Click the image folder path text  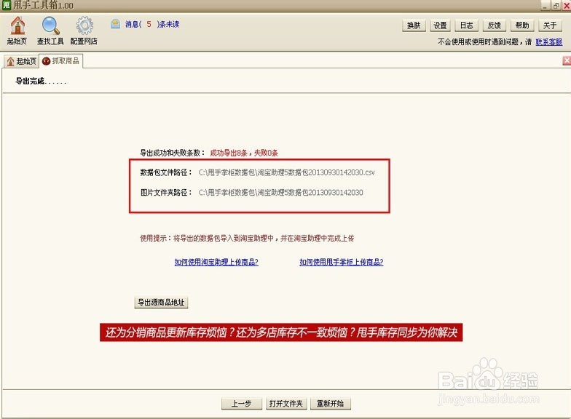281,192
